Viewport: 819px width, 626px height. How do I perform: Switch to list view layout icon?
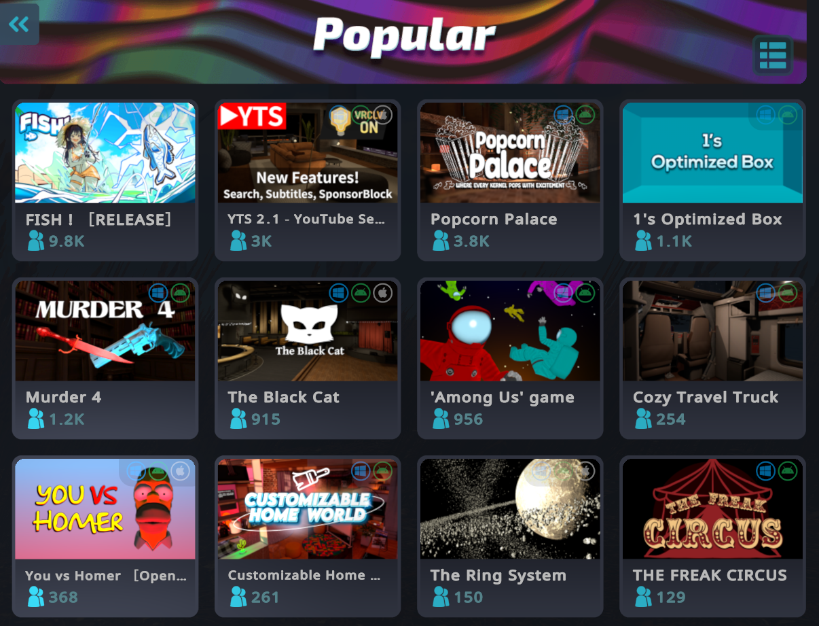[773, 55]
